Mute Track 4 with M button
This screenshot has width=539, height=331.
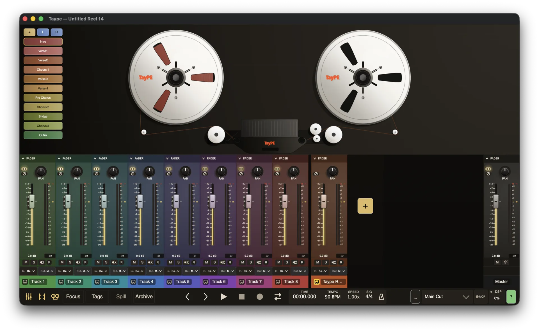pos(134,262)
